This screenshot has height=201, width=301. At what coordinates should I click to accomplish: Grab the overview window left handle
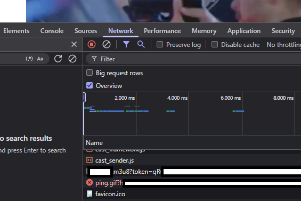(x=84, y=98)
